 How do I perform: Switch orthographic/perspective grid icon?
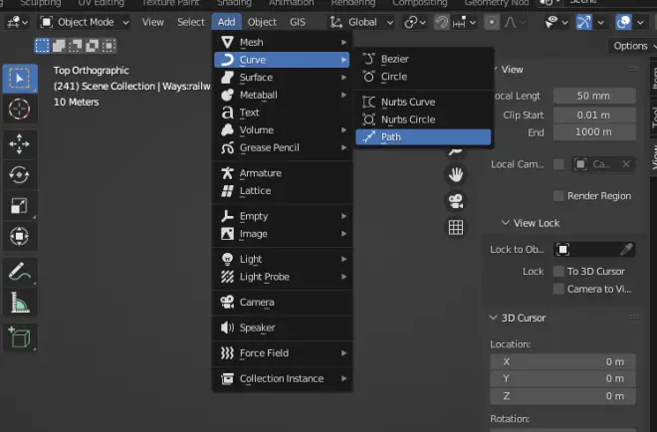456,228
